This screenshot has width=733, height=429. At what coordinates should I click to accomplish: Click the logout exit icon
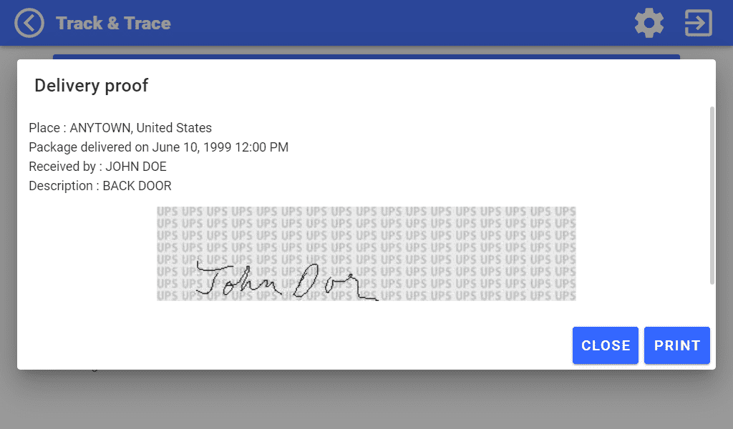coord(698,24)
